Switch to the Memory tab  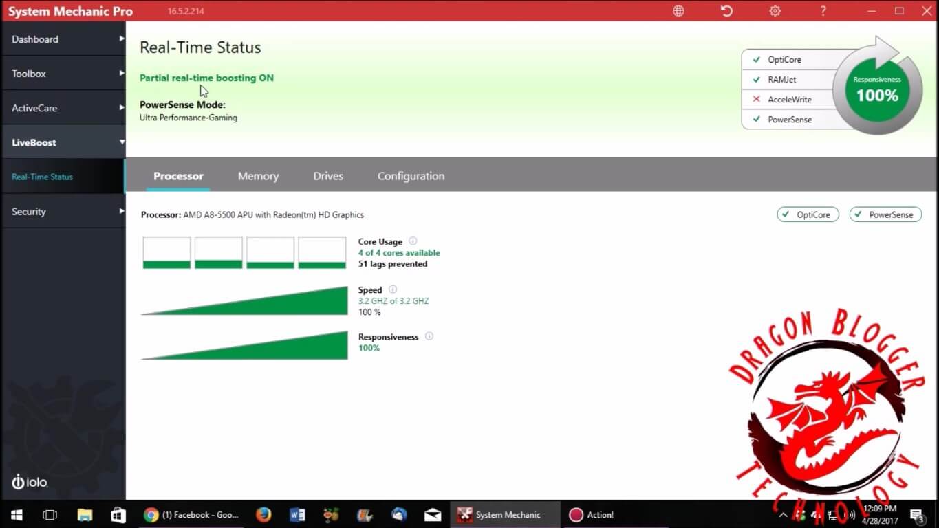coord(258,176)
